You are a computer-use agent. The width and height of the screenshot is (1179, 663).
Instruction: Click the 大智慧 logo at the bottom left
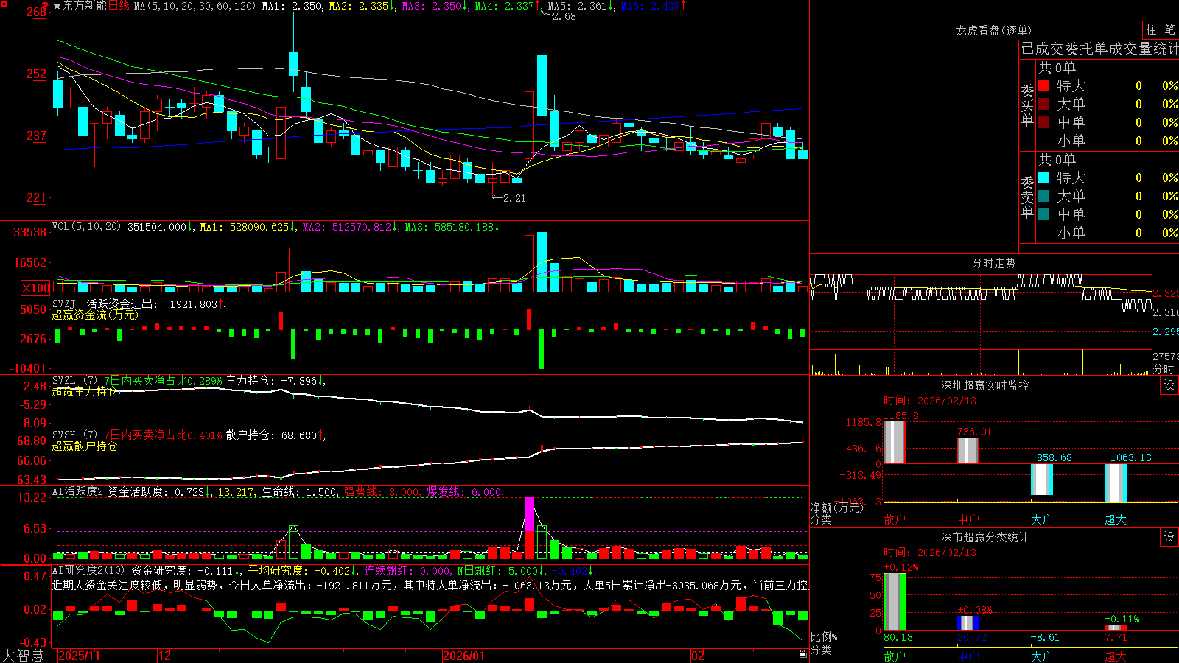coord(23,655)
